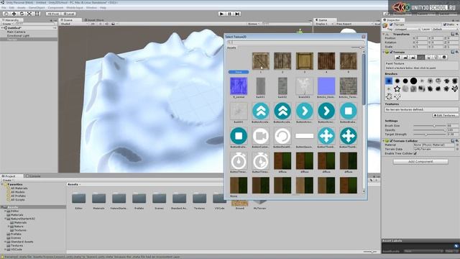Select Main Camera in Hierarchy

16,32
